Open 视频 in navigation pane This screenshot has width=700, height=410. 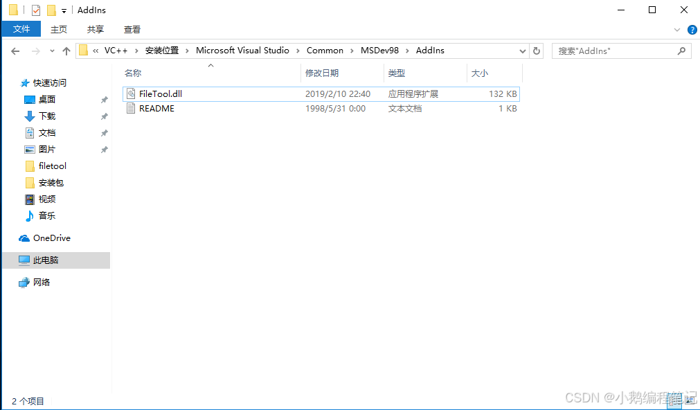tap(47, 199)
